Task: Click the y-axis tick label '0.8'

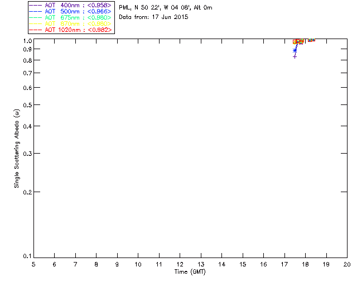Action: (x=27, y=60)
